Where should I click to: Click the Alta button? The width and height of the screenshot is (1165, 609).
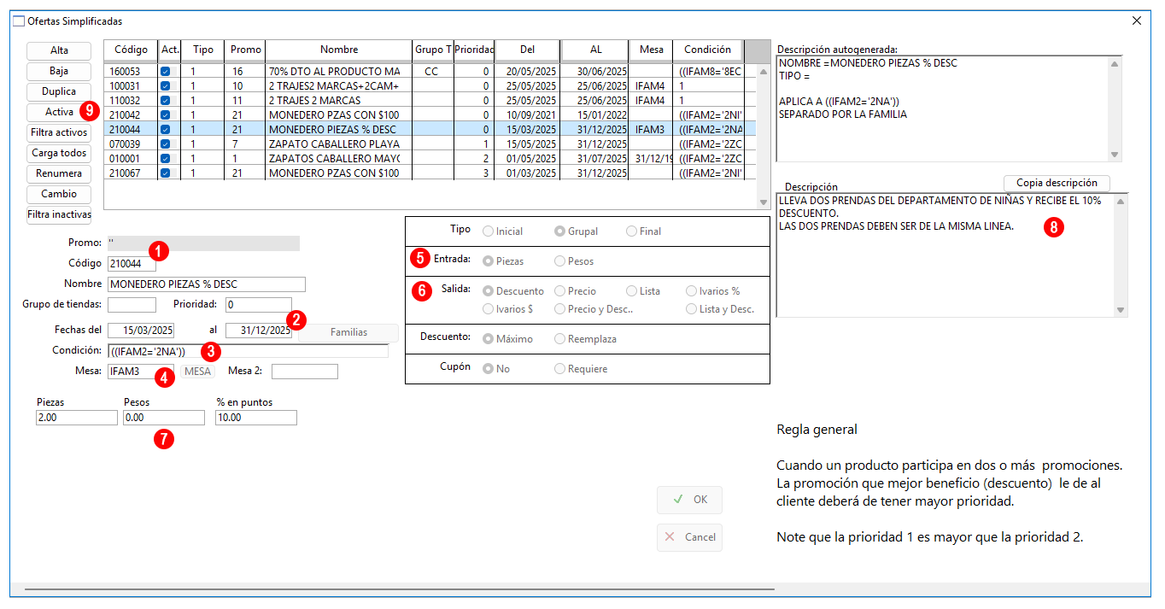(59, 50)
